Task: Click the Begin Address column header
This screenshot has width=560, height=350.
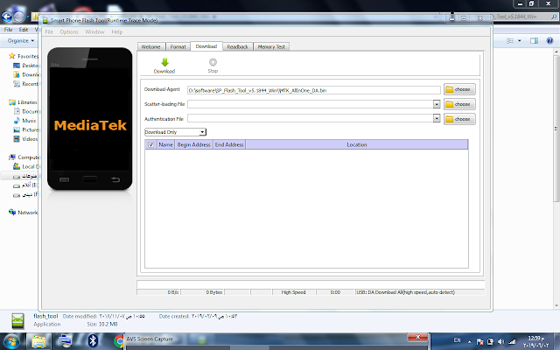Action: pyautogui.click(x=194, y=144)
